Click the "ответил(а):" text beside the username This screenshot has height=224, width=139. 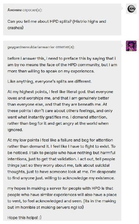coord(65,47)
